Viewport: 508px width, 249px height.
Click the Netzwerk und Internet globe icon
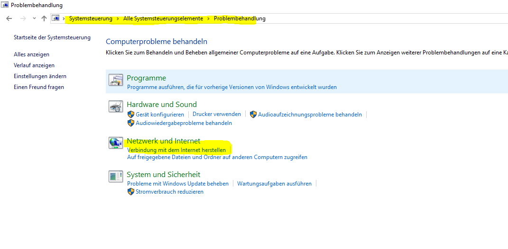[116, 142]
